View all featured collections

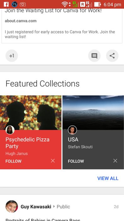click(x=108, y=178)
